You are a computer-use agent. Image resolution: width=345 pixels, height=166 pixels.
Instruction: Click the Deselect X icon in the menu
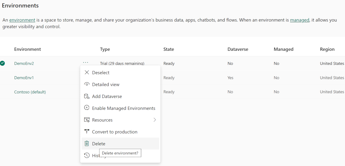(x=87, y=73)
